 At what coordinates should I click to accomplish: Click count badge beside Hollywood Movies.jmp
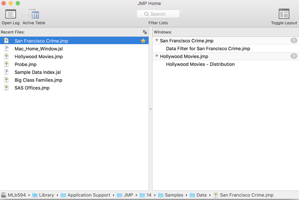pos(294,56)
